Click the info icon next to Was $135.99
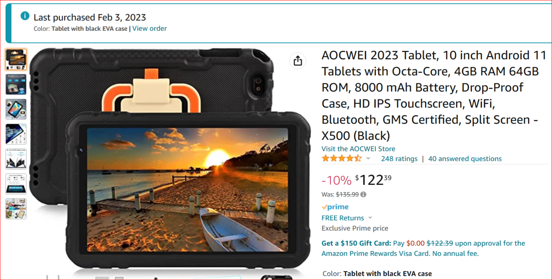552x280 pixels. 363,194
